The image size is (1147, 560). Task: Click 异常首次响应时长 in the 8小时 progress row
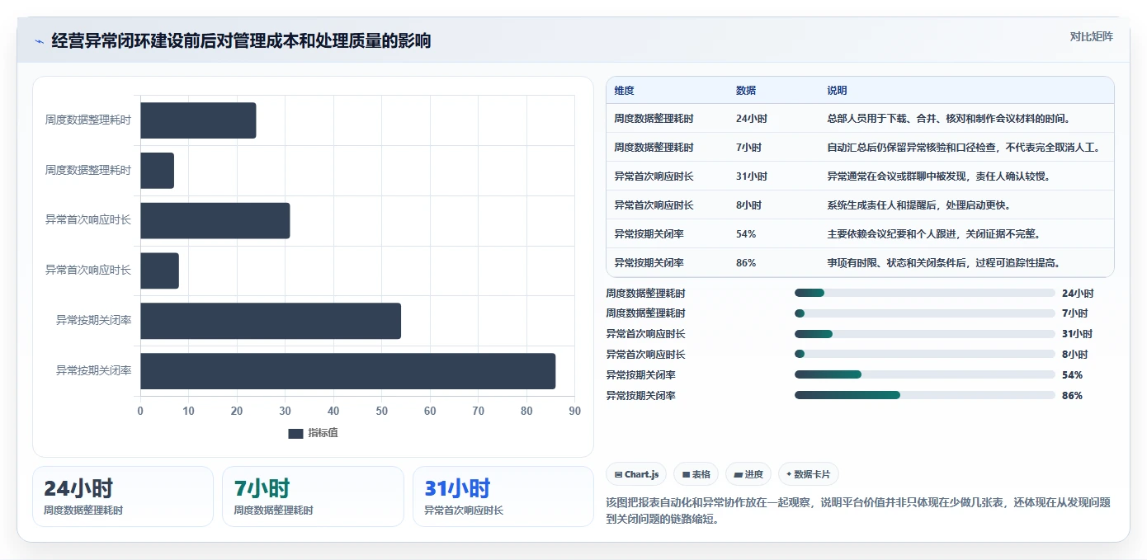click(x=645, y=355)
